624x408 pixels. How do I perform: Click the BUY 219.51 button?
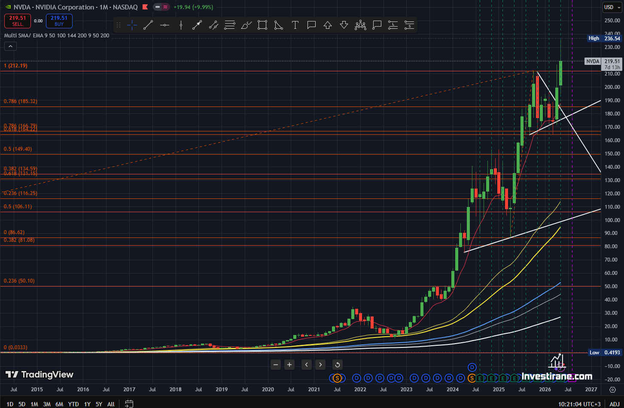(x=59, y=21)
